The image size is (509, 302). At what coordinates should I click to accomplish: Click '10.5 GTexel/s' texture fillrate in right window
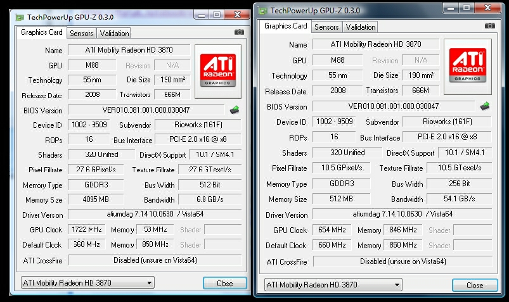pyautogui.click(x=460, y=168)
